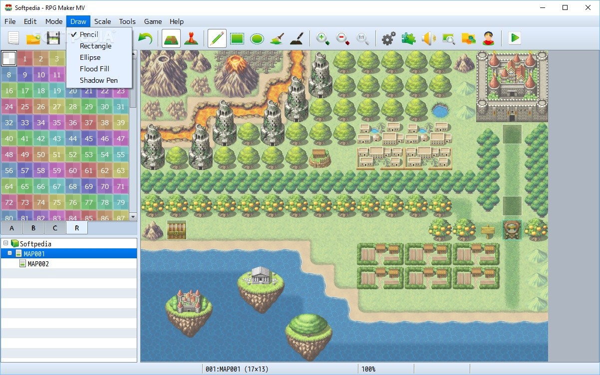600x375 pixels.
Task: Select the Pencil drawing tool icon
Action: pyautogui.click(x=217, y=38)
